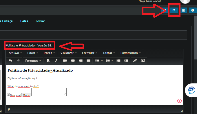Click the editor resize handle

182,111
